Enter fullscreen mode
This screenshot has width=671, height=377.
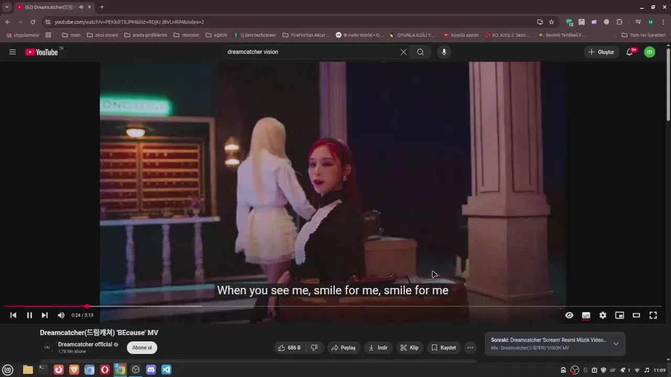[x=653, y=315]
